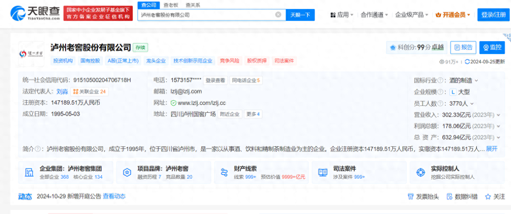Screen dimensions: 511x214
Task: Click the L 大型 scale badge
Action: point(459,92)
